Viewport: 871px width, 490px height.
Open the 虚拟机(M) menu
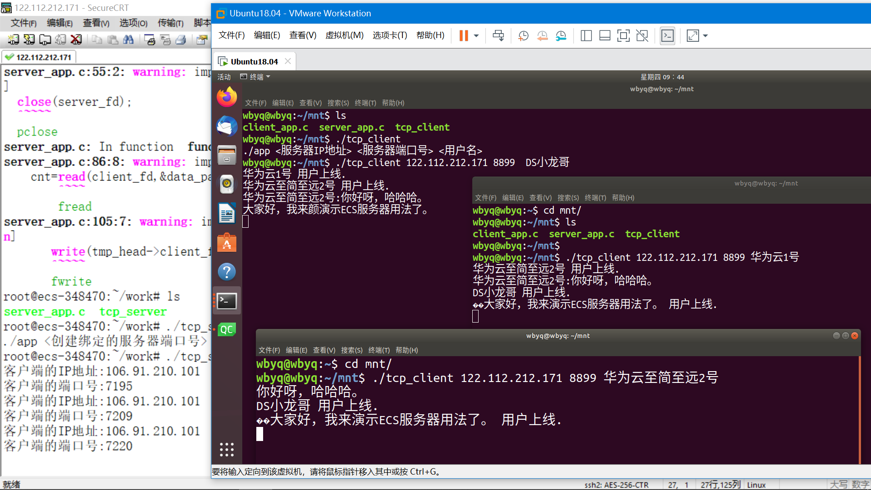click(344, 35)
